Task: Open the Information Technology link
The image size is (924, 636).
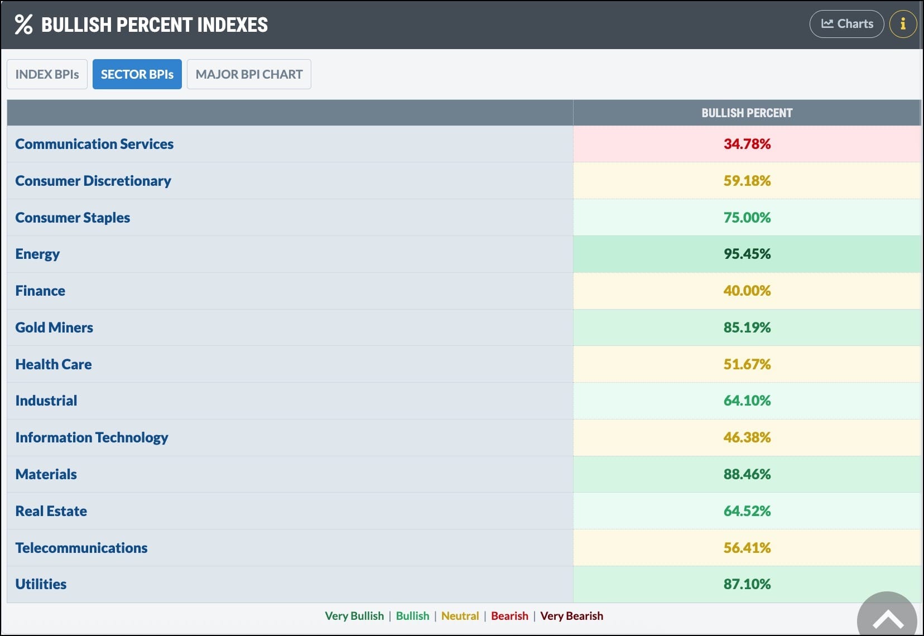Action: click(92, 437)
